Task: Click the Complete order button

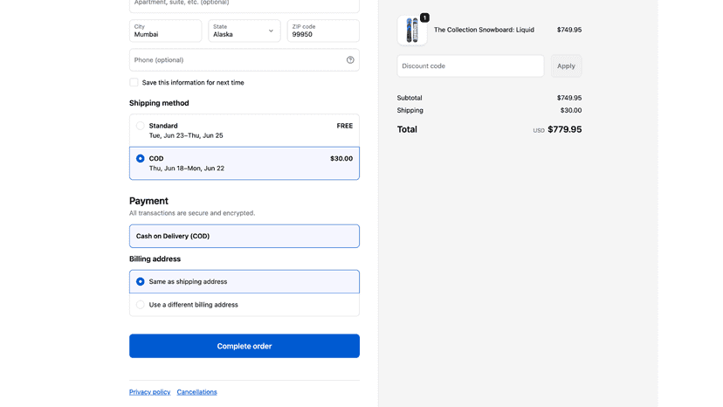Action: tap(244, 346)
